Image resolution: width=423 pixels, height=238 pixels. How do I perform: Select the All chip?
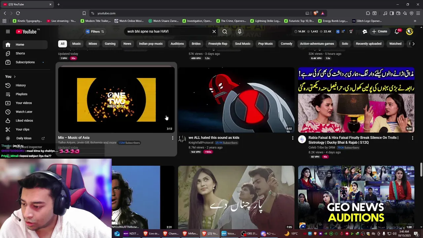tap(62, 44)
